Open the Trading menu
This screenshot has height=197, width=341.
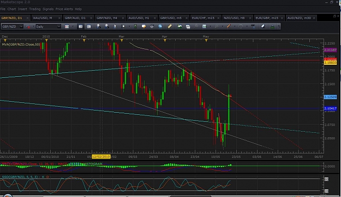coord(35,9)
